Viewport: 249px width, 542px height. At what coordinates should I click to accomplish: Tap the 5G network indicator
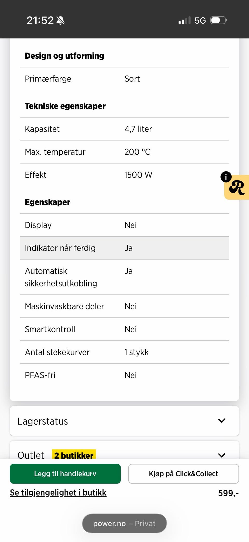(x=200, y=21)
